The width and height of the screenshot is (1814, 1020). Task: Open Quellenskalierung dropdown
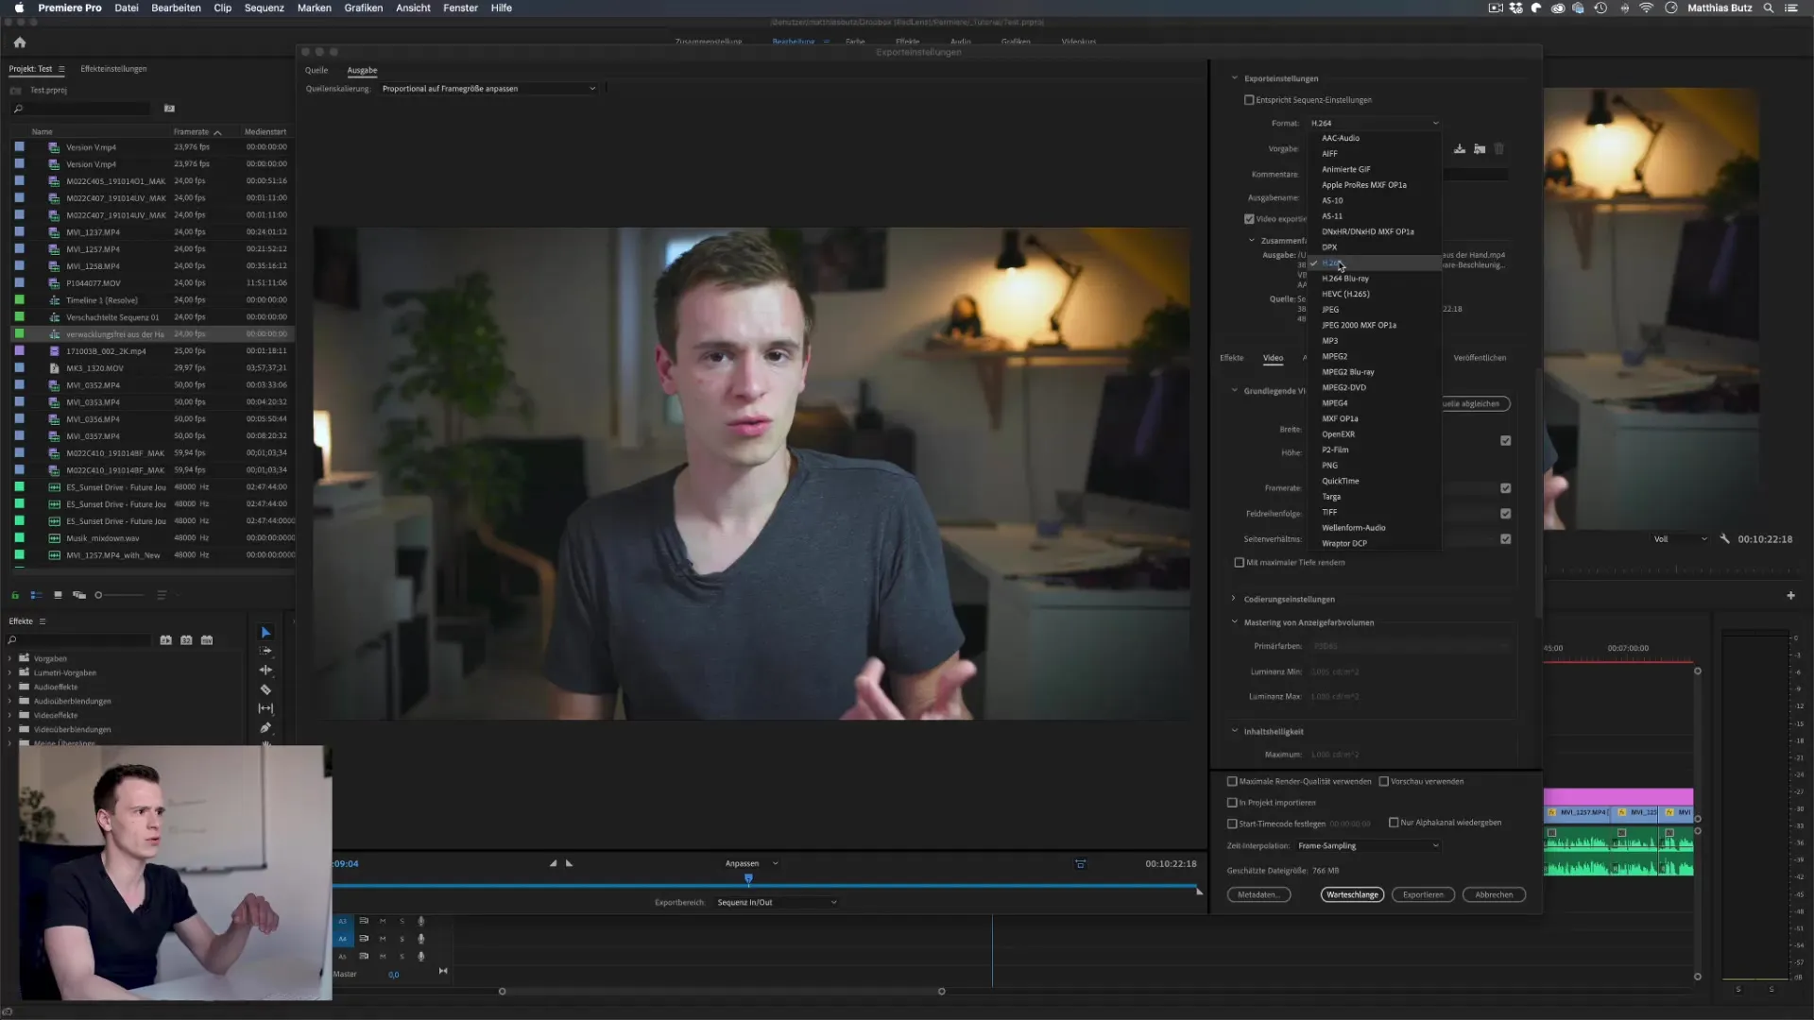[x=488, y=89]
